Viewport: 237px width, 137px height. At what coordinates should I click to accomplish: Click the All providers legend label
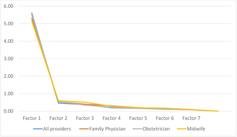click(57, 129)
